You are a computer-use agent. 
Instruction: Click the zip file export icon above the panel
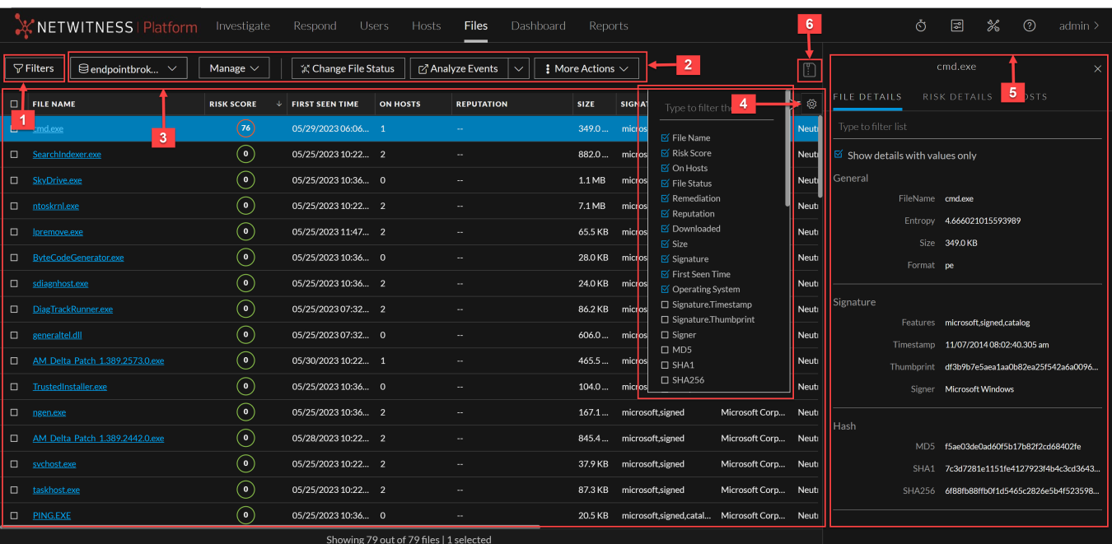pos(809,69)
